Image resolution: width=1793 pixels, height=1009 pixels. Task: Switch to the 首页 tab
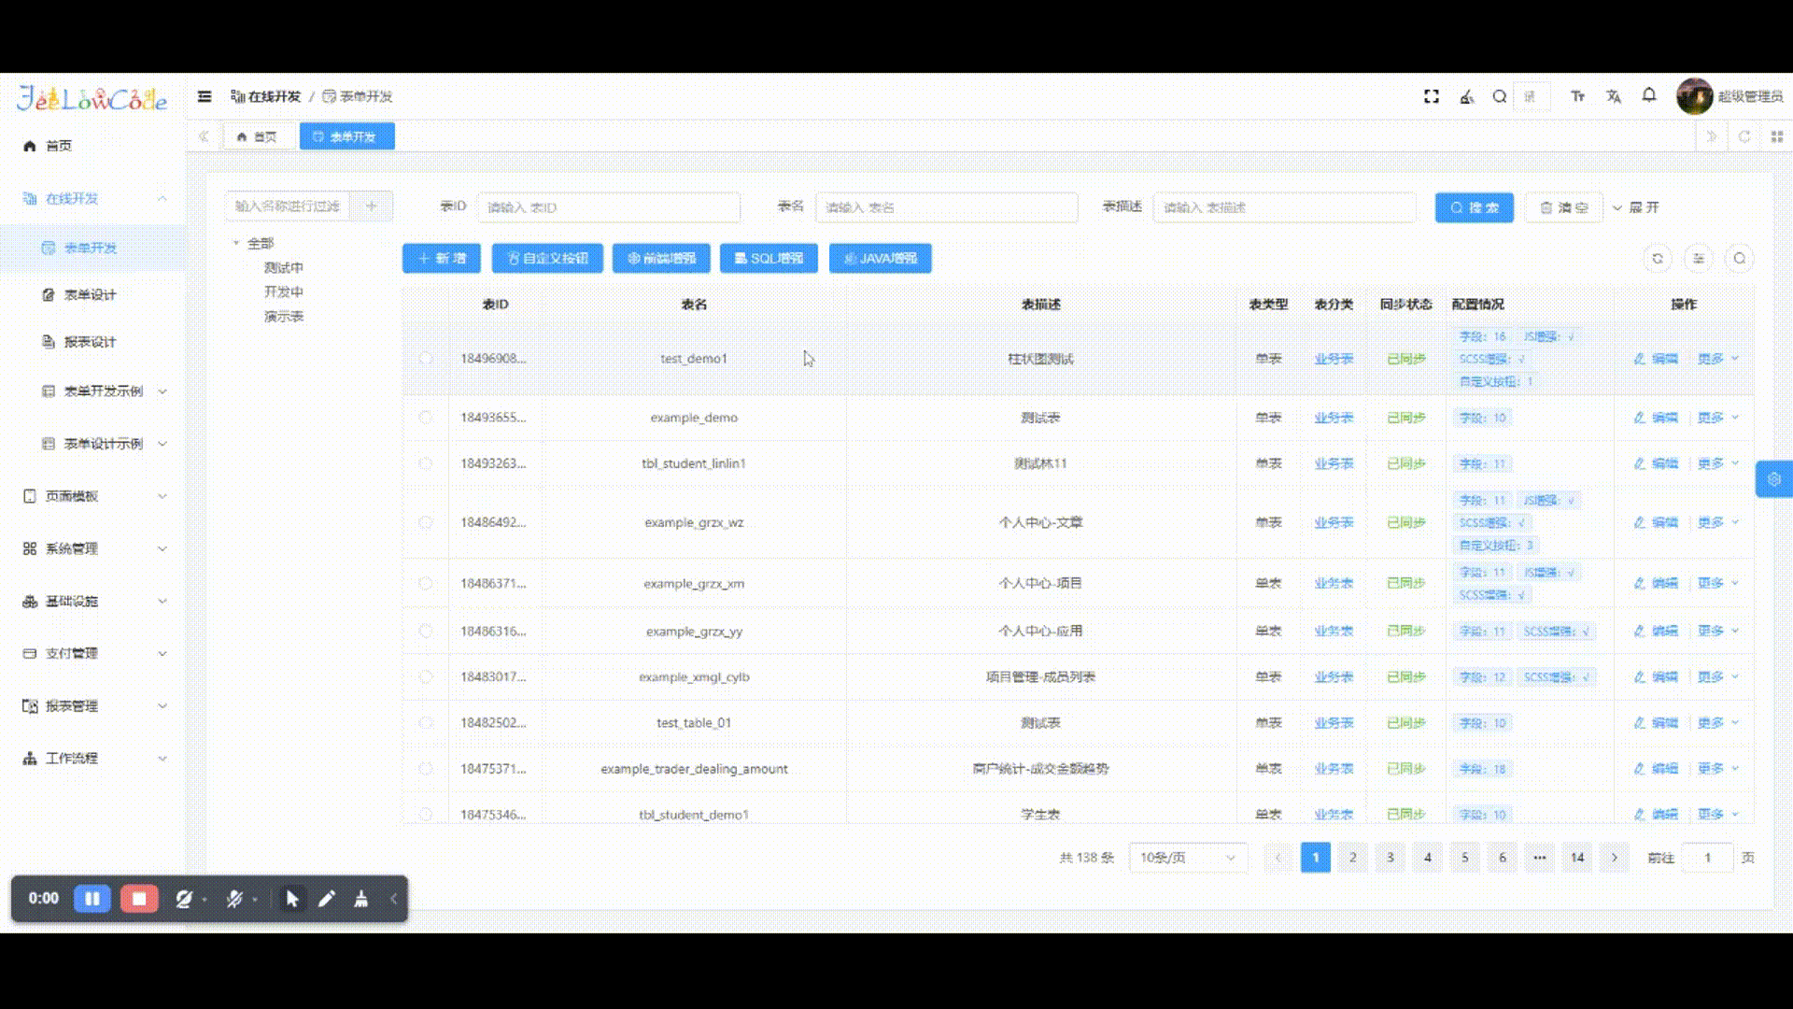click(257, 136)
